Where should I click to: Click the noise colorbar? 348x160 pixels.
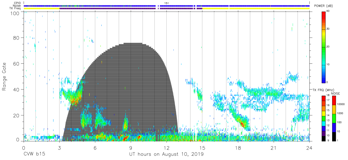[x=334, y=119]
